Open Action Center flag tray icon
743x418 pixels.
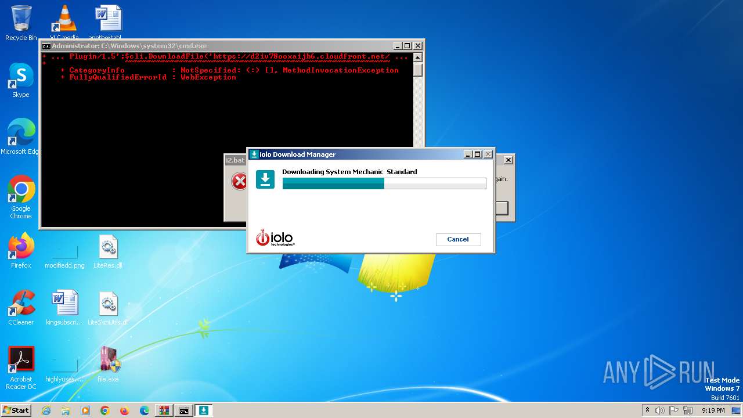coord(675,410)
